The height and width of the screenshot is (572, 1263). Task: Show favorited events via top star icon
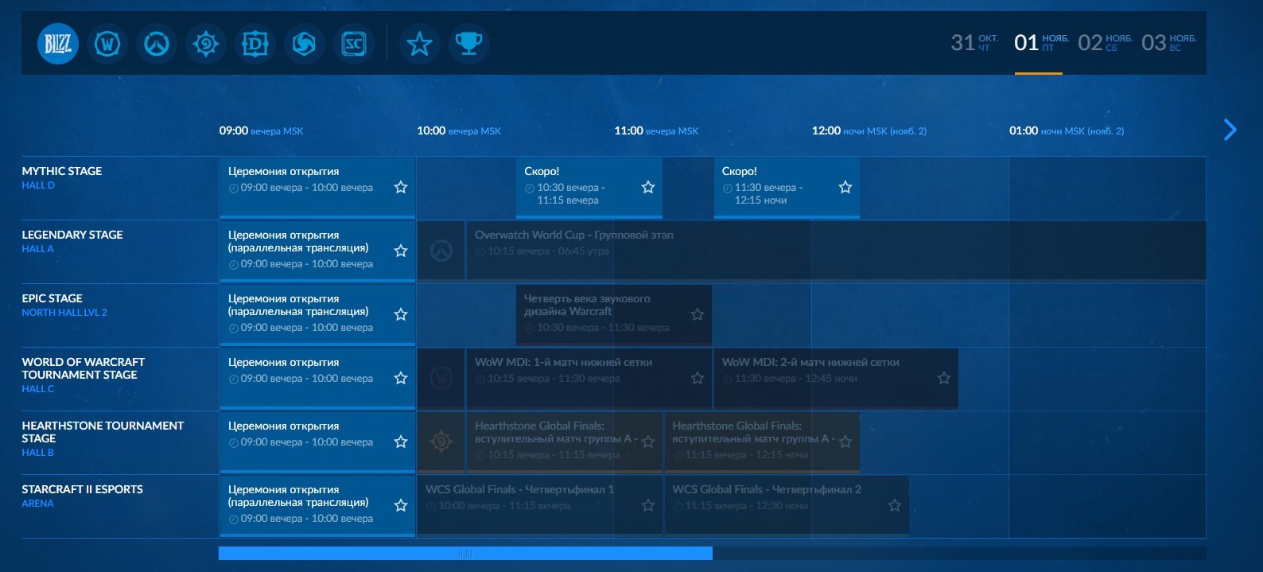[x=420, y=44]
